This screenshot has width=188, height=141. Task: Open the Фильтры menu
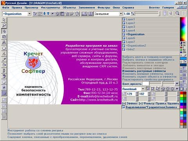pos(104,7)
